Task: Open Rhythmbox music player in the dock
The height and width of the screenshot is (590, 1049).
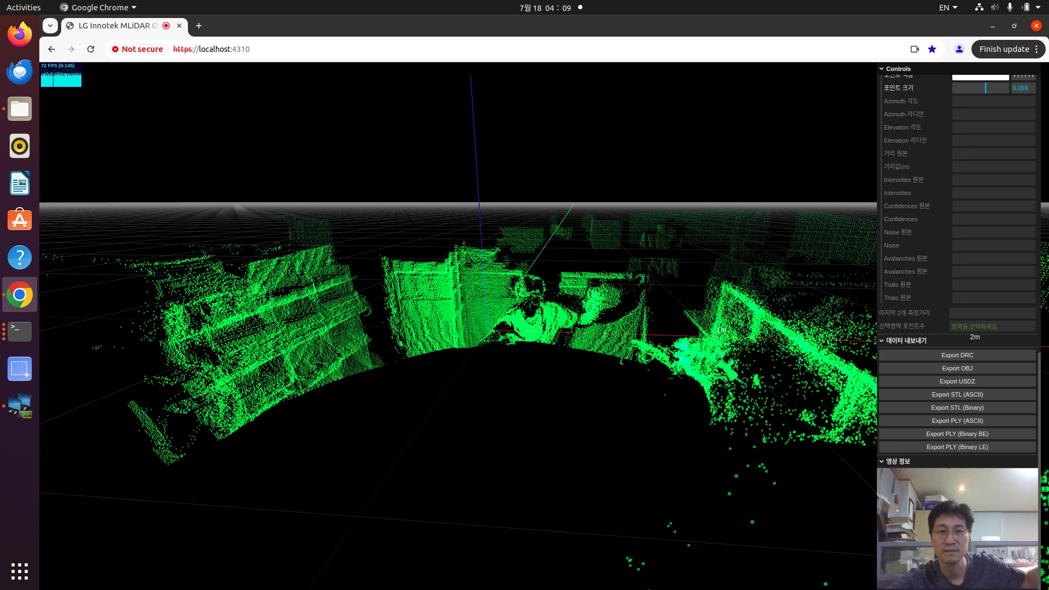Action: [x=20, y=146]
